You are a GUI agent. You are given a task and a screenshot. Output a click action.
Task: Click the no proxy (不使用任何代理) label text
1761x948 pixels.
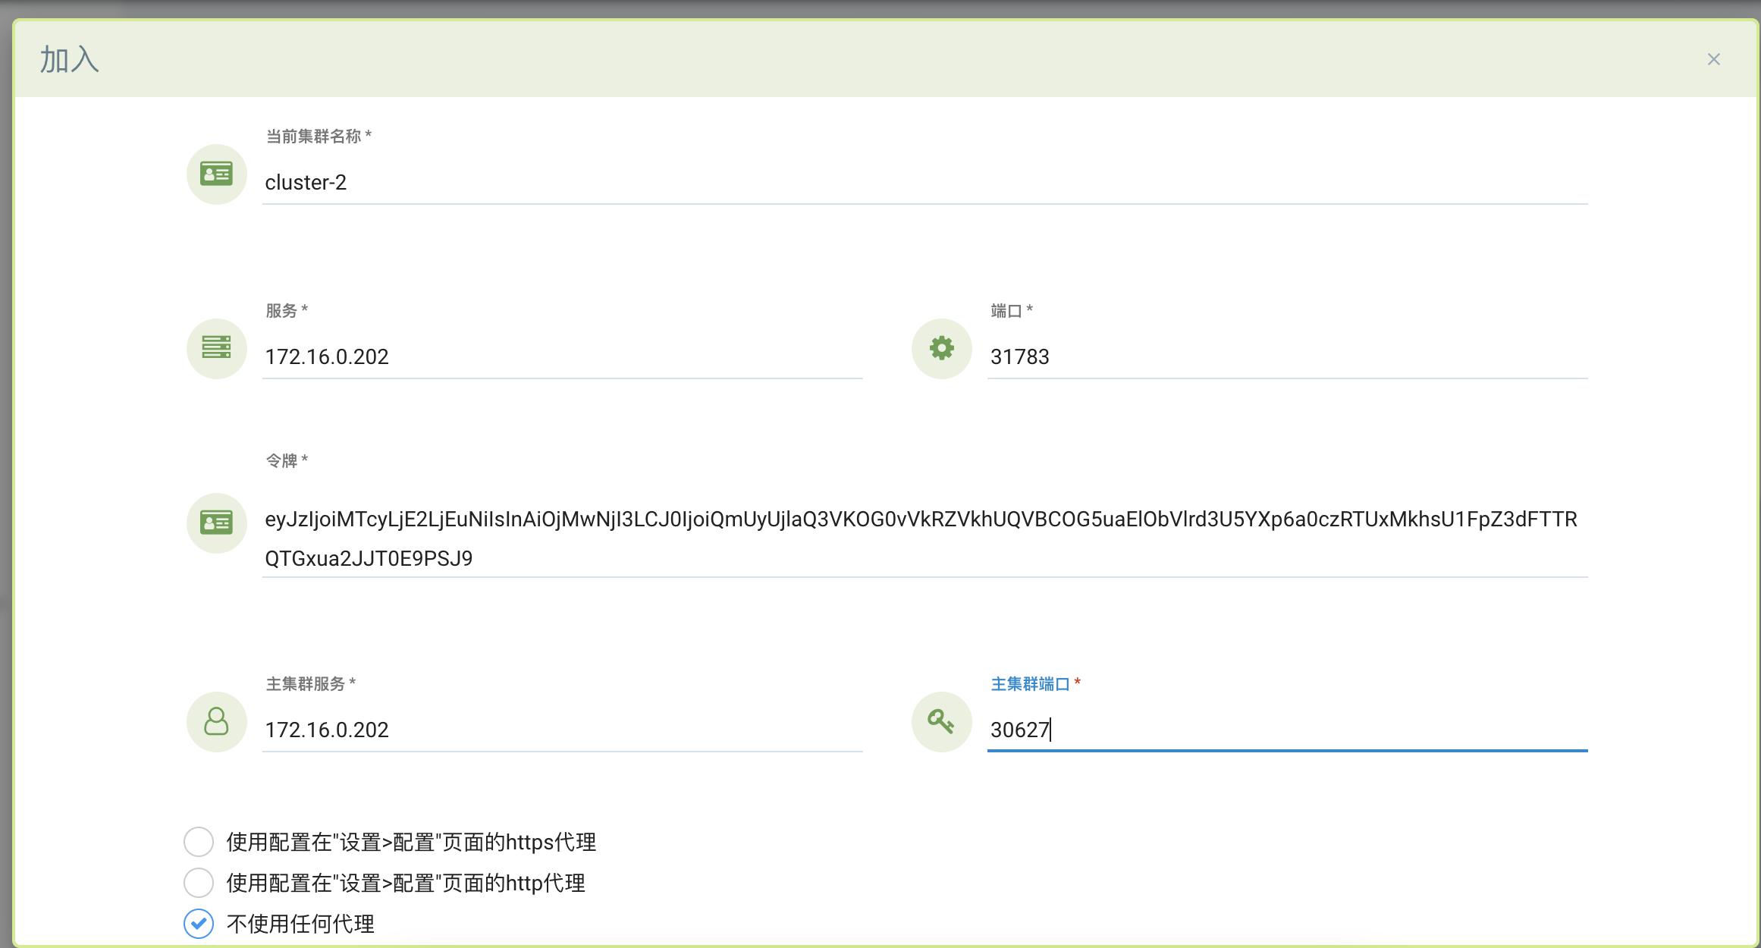[300, 924]
